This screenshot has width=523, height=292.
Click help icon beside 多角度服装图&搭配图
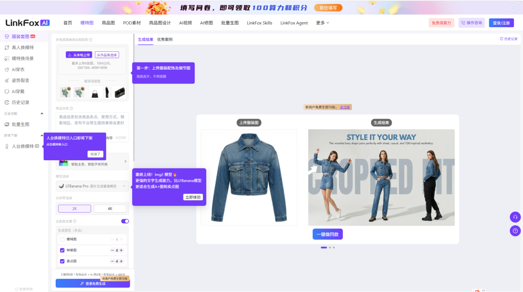[91, 40]
